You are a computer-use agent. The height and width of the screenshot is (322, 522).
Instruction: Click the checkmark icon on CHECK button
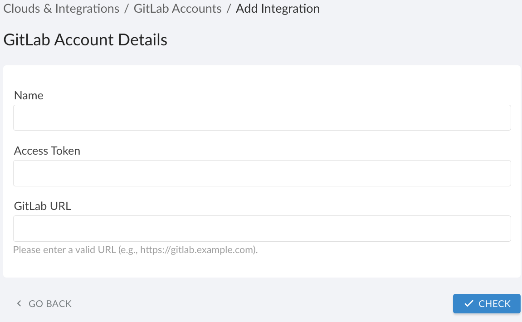point(469,303)
